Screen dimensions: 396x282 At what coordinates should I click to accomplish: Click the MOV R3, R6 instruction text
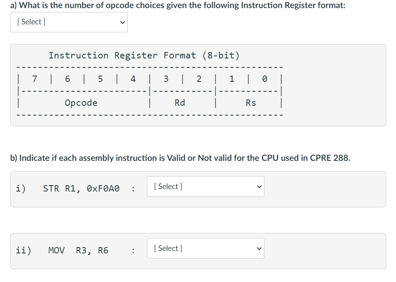pos(78,250)
